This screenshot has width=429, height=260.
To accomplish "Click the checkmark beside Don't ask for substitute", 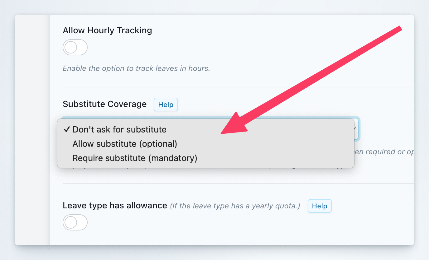I will tap(67, 129).
